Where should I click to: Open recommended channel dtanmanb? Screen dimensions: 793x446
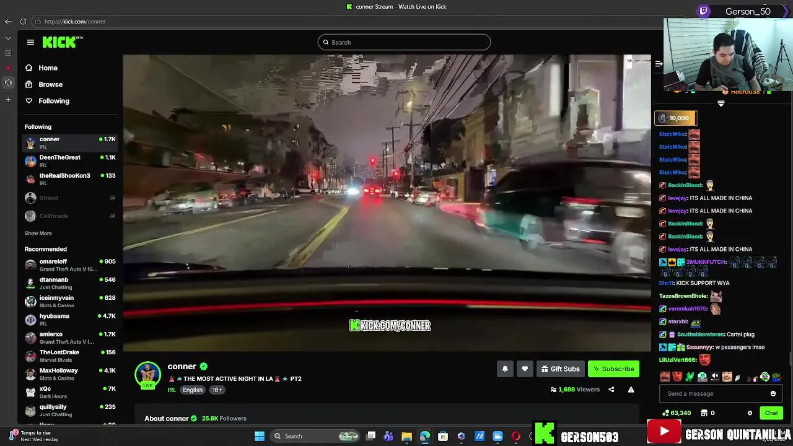click(70, 283)
